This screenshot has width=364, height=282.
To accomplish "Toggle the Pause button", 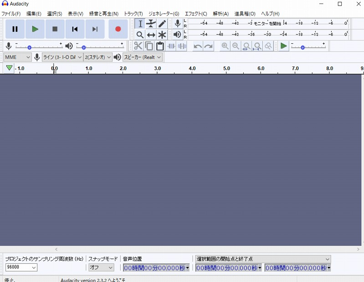I will (x=15, y=29).
